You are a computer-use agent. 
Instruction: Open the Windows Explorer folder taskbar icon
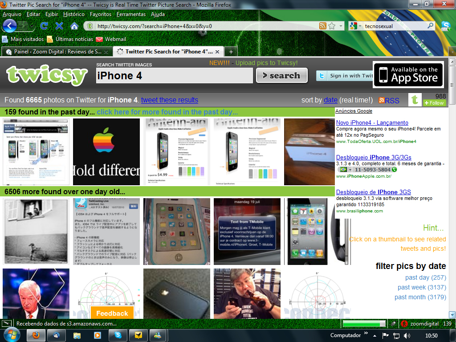77,335
